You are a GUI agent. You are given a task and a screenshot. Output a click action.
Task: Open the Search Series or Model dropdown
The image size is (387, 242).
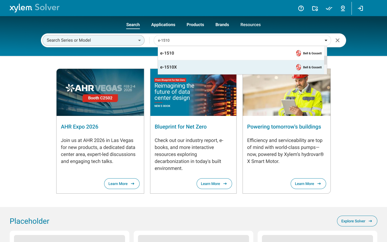[x=93, y=40]
